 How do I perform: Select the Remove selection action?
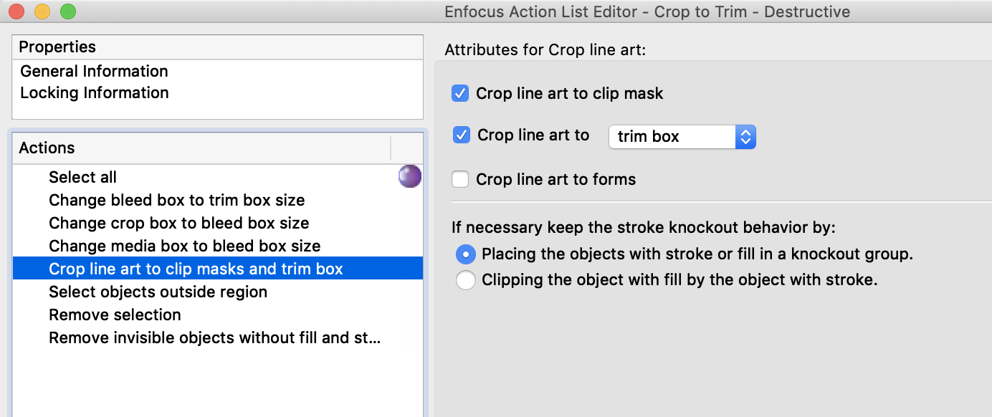pyautogui.click(x=115, y=315)
